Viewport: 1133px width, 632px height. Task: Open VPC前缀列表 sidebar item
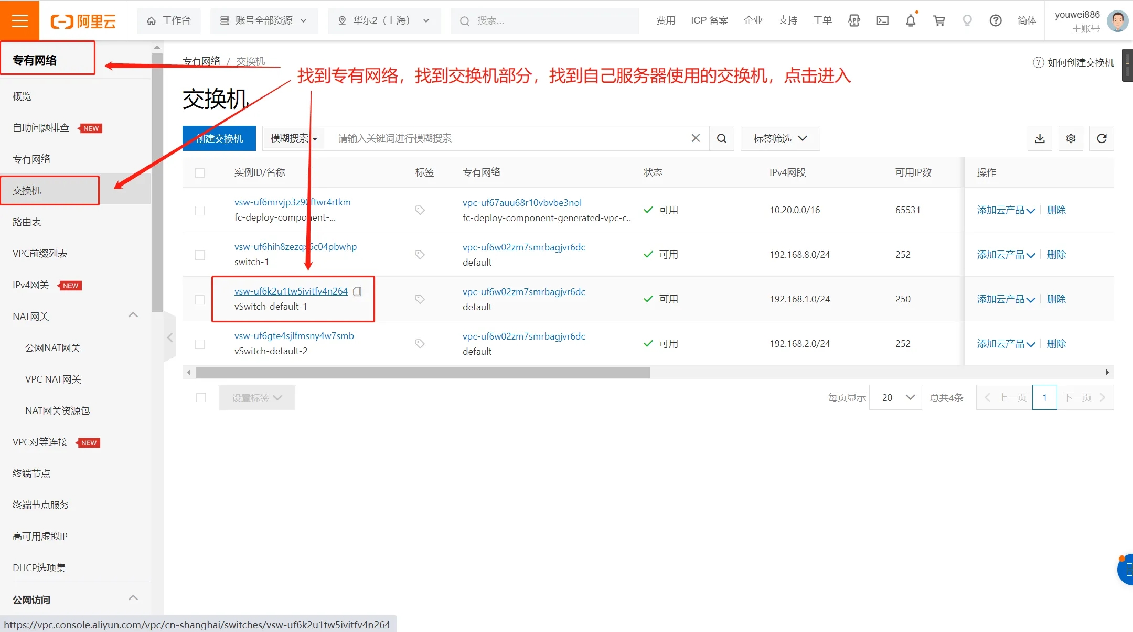tap(40, 253)
